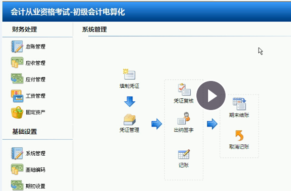Open 工资管理 credit card icon
Viewport: 291px width, 191px height.
click(17, 95)
